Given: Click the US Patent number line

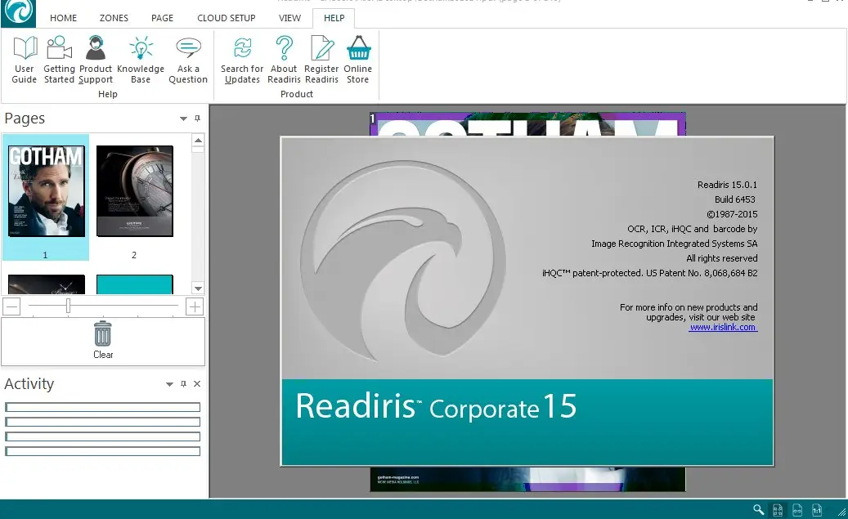Looking at the screenshot, I should (x=650, y=273).
